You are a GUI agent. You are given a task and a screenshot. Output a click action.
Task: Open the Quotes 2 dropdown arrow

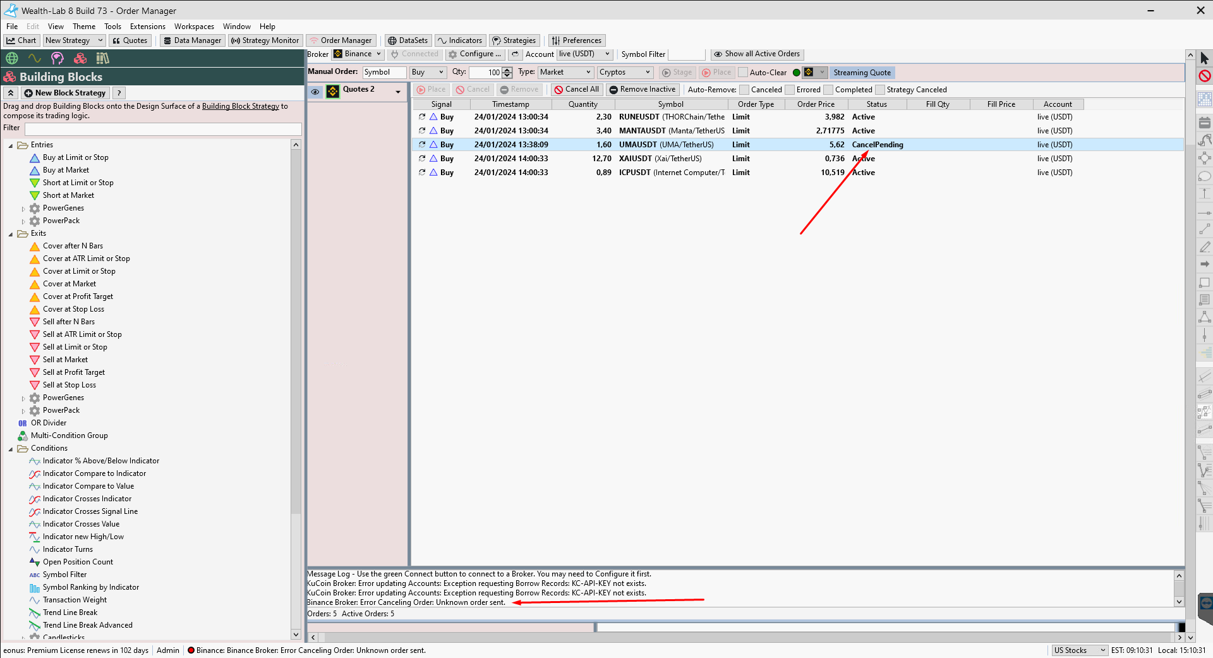pyautogui.click(x=398, y=92)
